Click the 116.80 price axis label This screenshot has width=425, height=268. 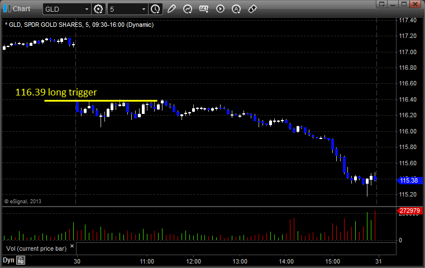point(408,68)
